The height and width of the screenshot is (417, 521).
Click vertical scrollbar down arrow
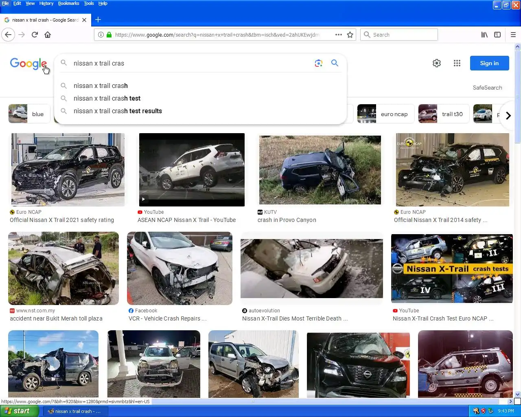(518, 394)
